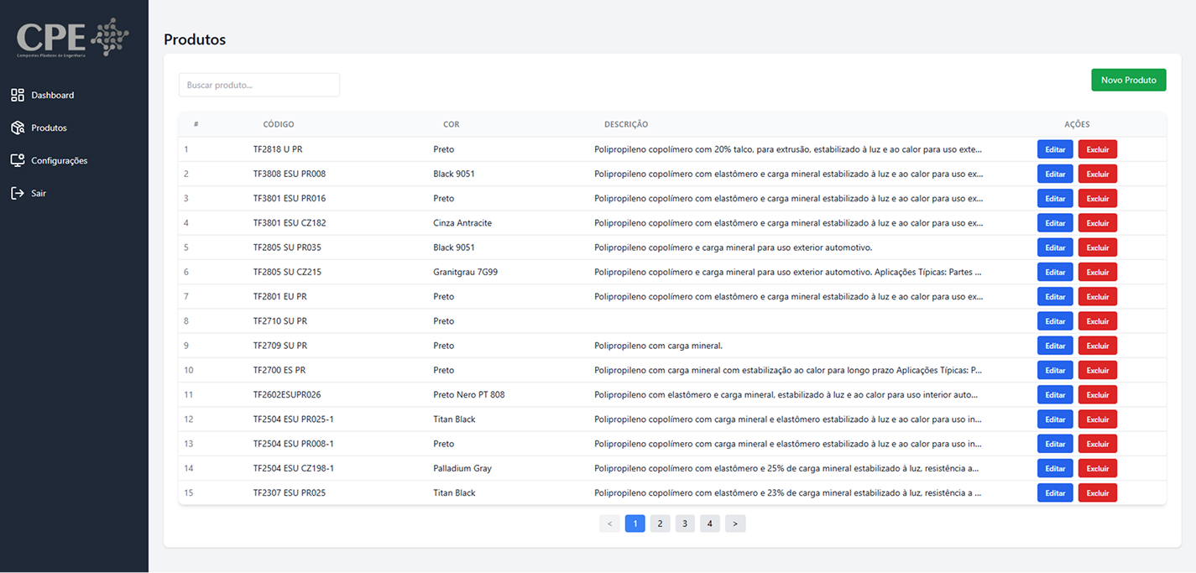
Task: Select page 3 in pagination
Action: [x=685, y=524]
